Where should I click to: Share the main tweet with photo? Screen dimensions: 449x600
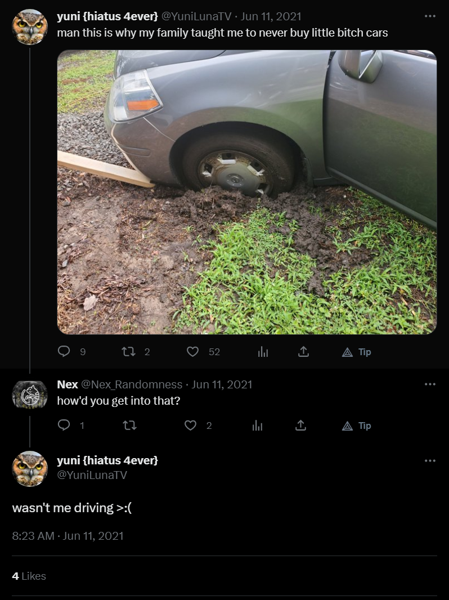click(x=303, y=351)
